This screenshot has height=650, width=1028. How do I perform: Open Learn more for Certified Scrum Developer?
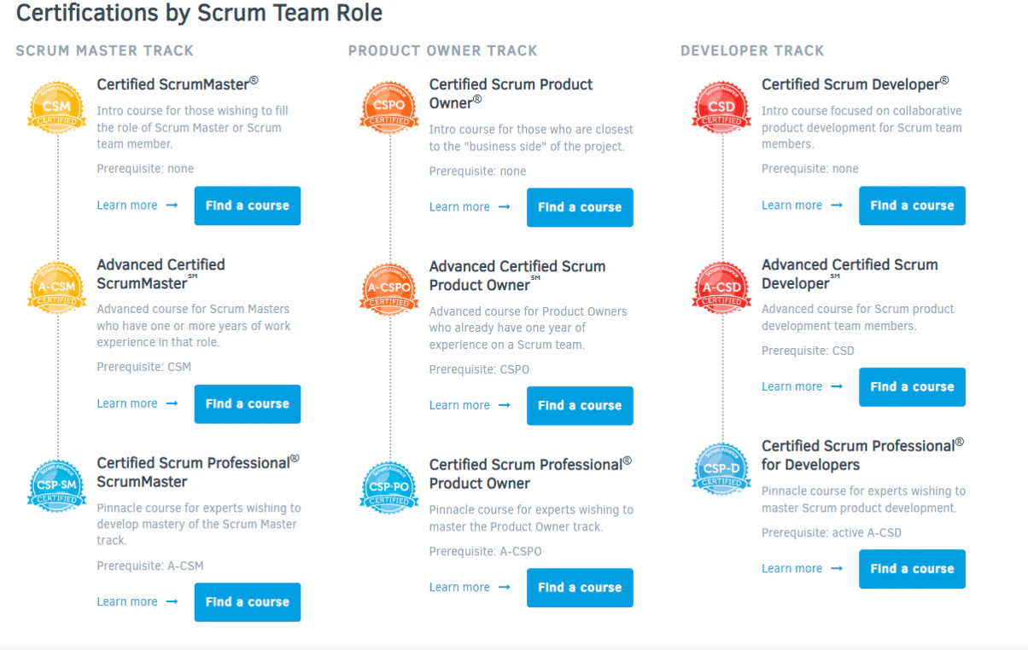[x=802, y=206]
